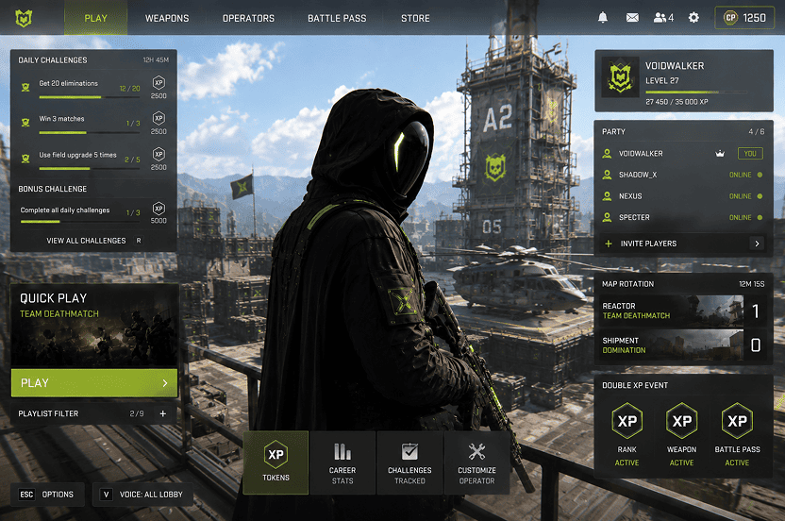Click INVITE PLAYERS row

(683, 244)
